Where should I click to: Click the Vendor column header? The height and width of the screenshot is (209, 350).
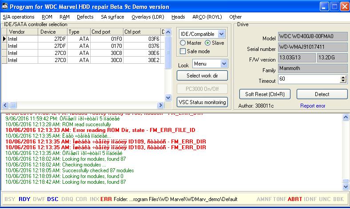point(22,32)
